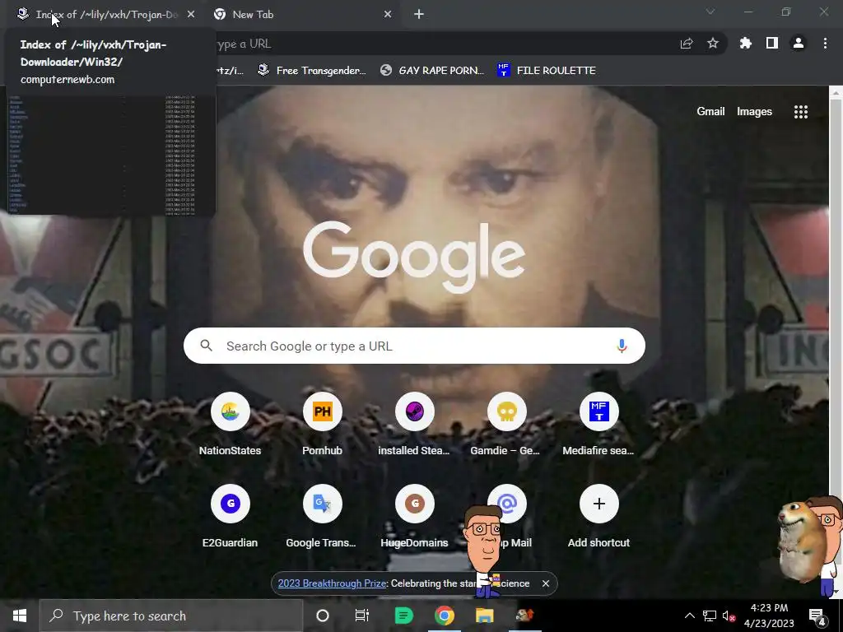
Task: Click the Chrome taskbar icon
Action: (444, 616)
